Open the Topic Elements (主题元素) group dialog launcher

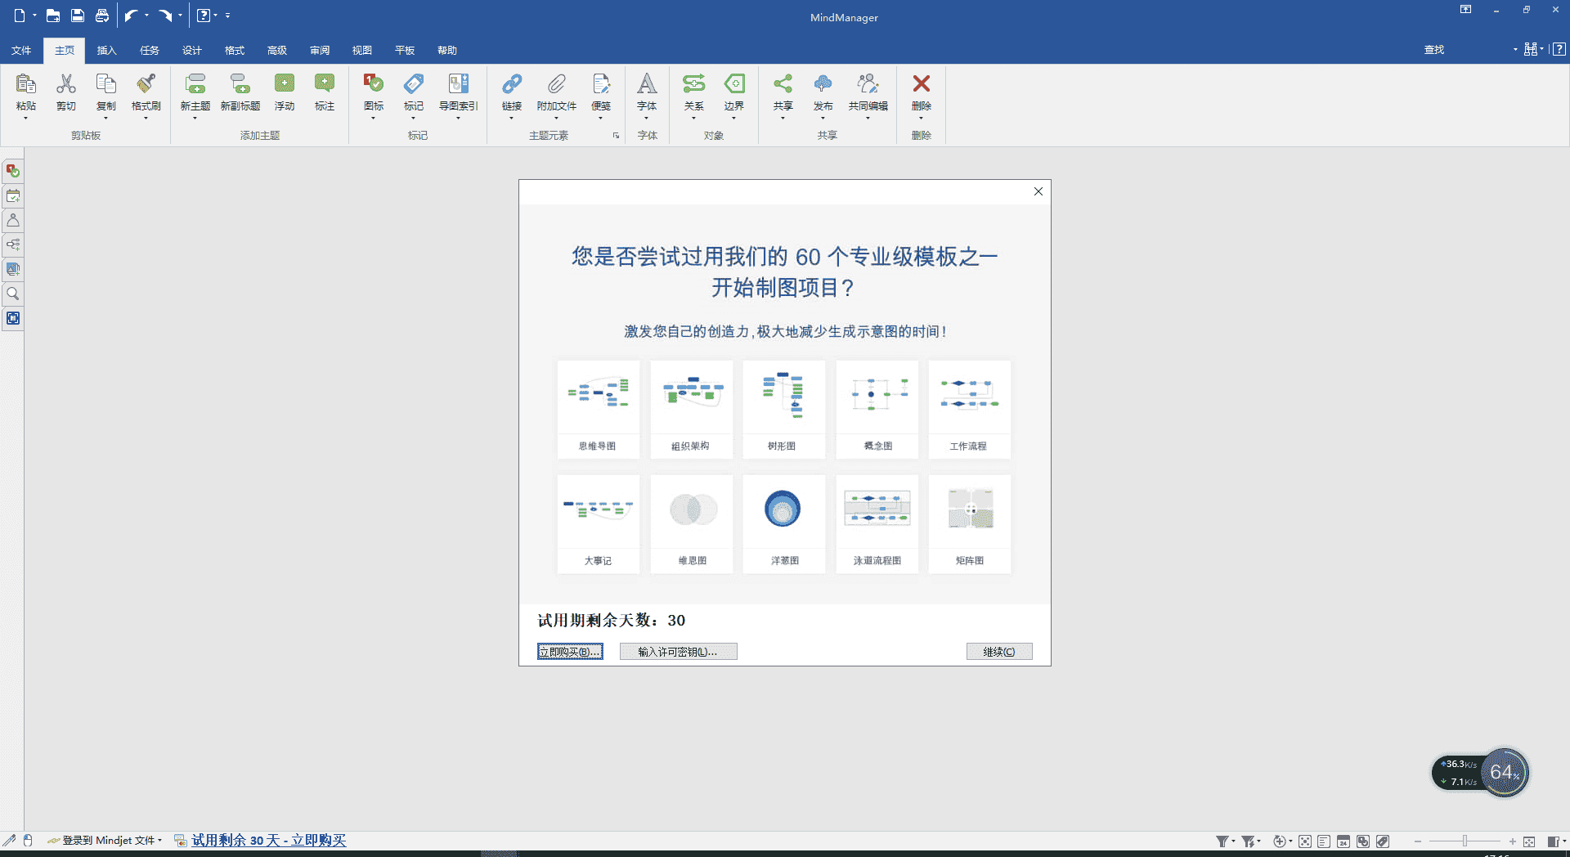click(x=616, y=136)
